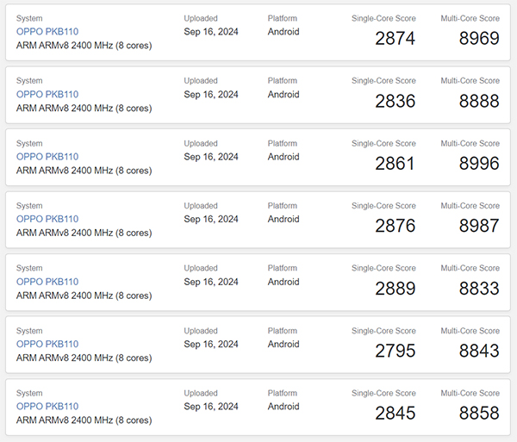Open OPPO PKB110 link with single-core score 2795

pos(47,344)
